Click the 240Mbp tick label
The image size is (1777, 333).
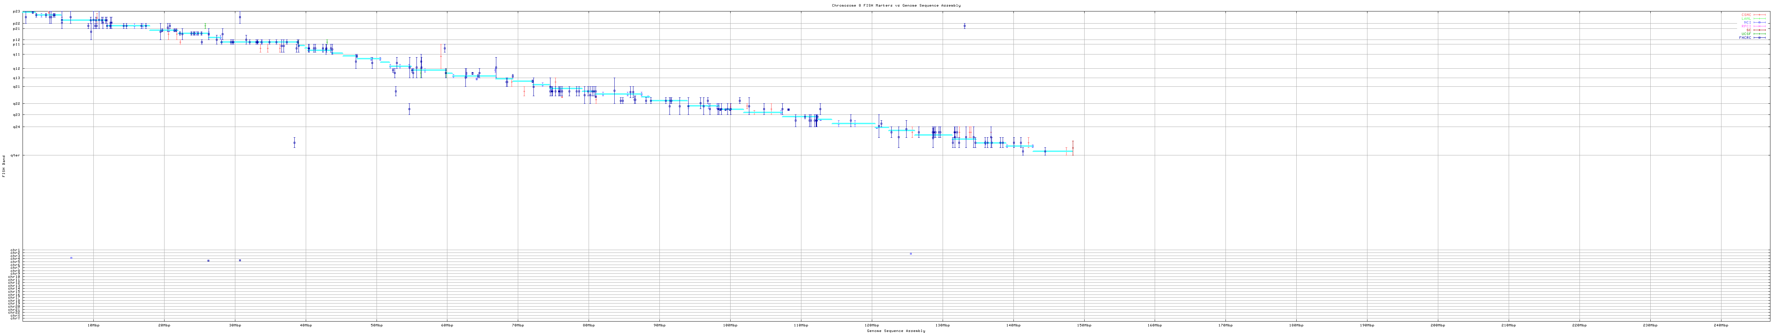point(1720,325)
